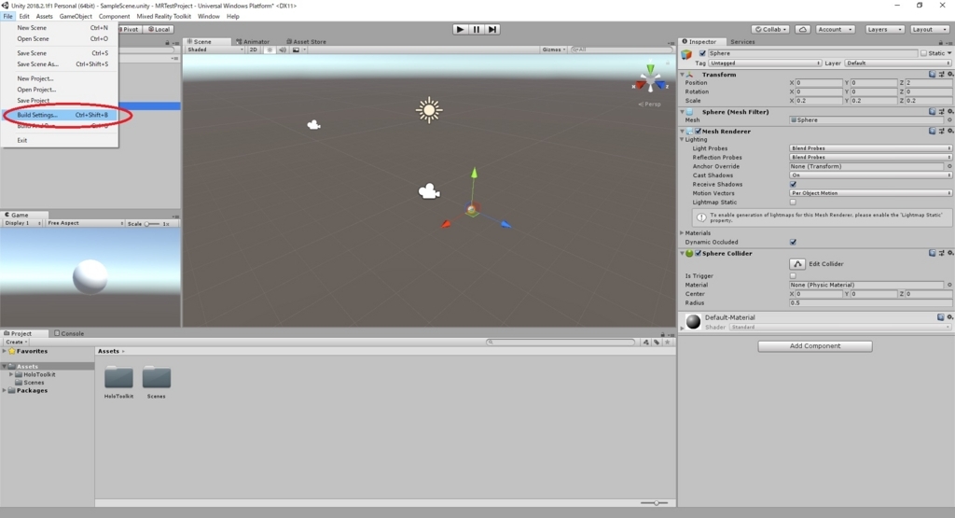Switch to the Asset Store tab
The width and height of the screenshot is (955, 518).
coord(306,42)
